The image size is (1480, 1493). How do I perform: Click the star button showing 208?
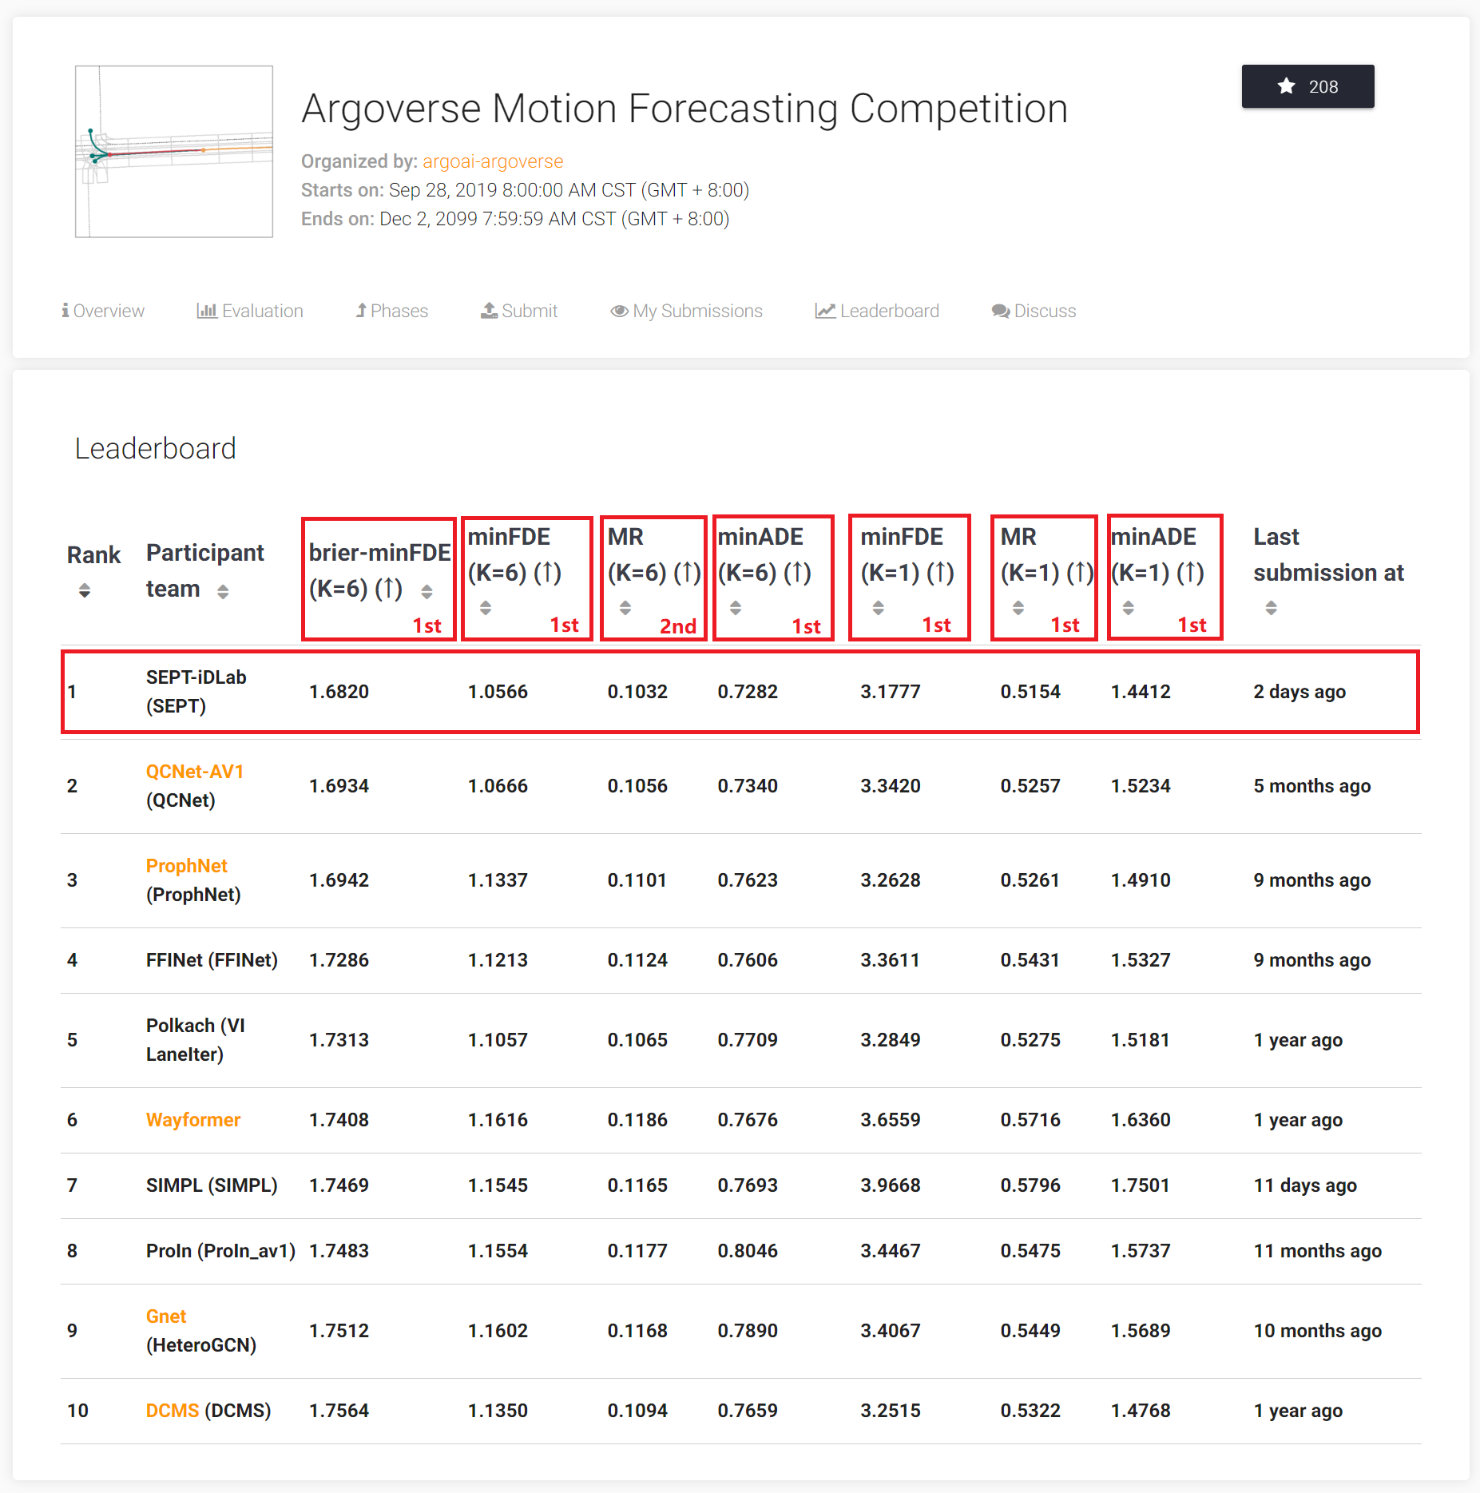pos(1307,86)
